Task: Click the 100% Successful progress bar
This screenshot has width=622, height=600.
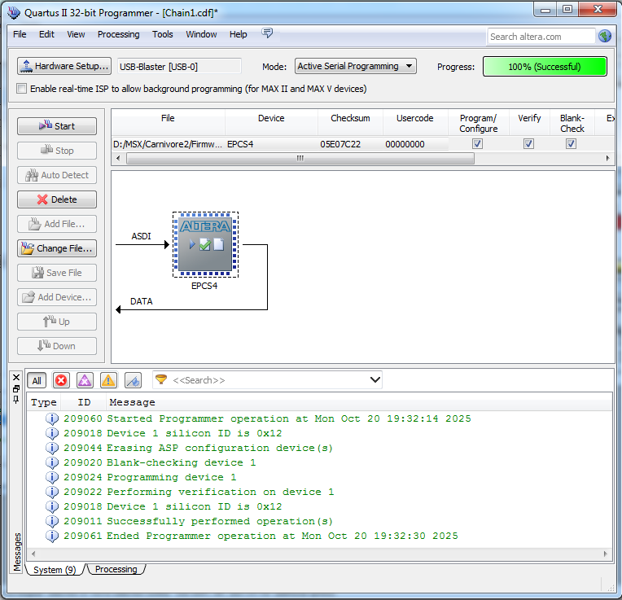Action: (x=545, y=66)
